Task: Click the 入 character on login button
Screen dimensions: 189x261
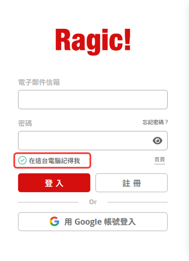Action: pos(59,183)
